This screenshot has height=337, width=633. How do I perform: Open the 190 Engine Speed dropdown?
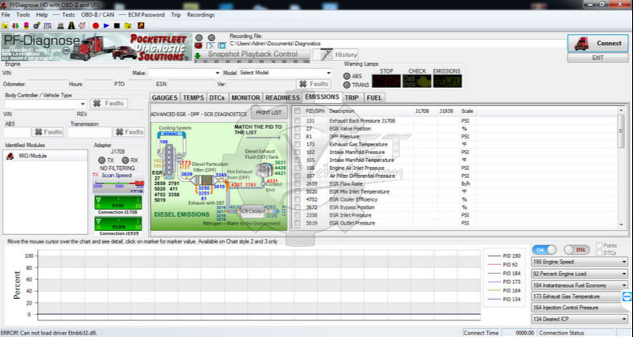click(x=579, y=262)
